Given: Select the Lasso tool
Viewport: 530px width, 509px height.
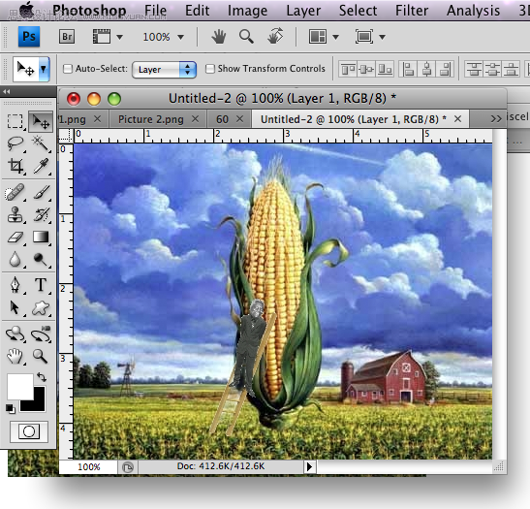Looking at the screenshot, I should [16, 143].
